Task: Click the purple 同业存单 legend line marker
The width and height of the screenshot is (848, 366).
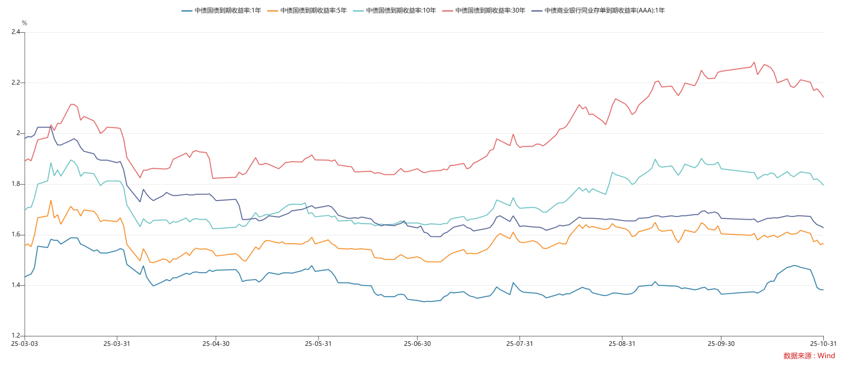Action: (536, 11)
